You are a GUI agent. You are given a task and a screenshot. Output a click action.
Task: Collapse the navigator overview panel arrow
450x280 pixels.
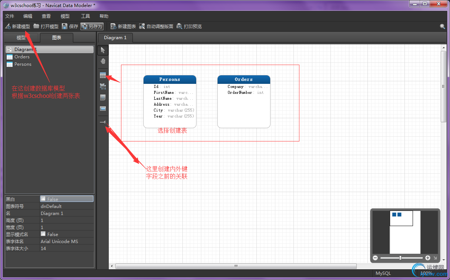point(435,258)
